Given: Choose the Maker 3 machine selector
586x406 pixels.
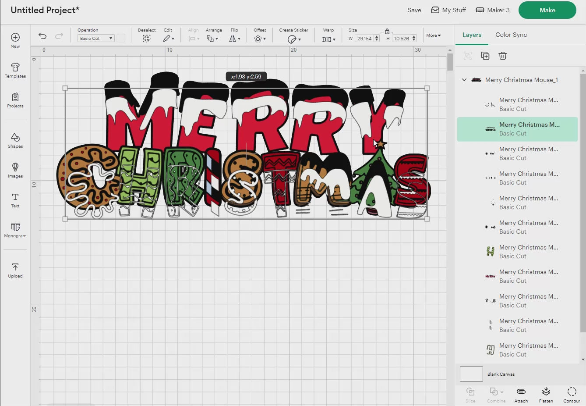Looking at the screenshot, I should tap(493, 10).
